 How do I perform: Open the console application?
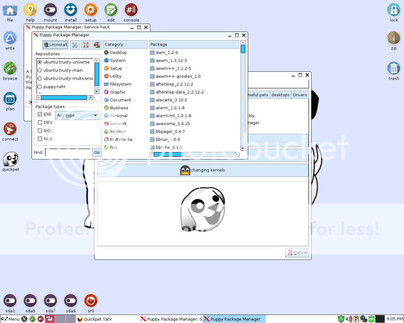(131, 10)
